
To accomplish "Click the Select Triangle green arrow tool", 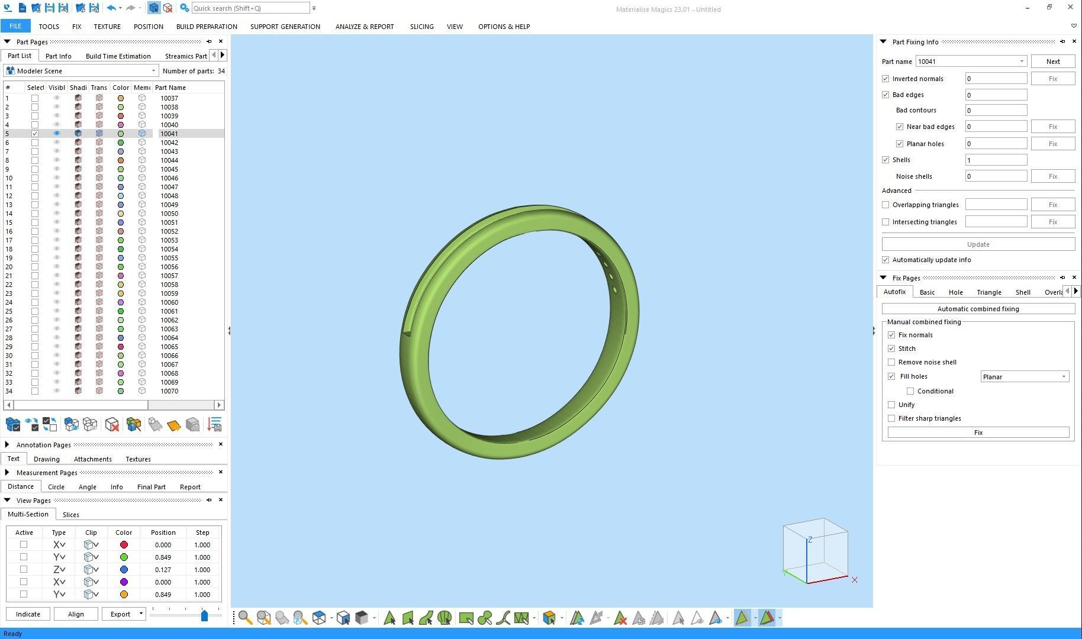I will click(389, 618).
